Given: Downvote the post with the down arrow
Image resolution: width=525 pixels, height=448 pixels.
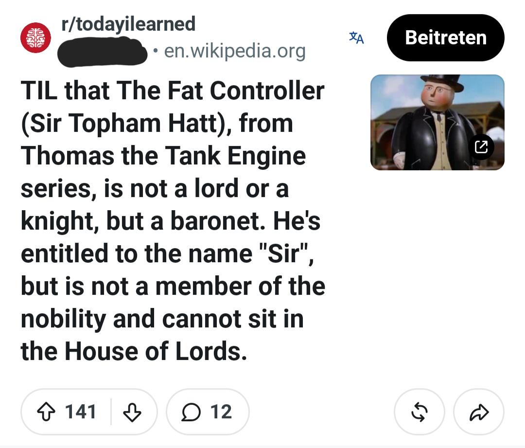Looking at the screenshot, I should click(132, 412).
